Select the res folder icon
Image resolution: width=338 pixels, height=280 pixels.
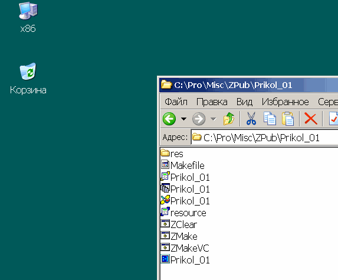coord(165,153)
